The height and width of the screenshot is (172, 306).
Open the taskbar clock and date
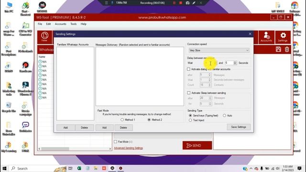coord(288,168)
